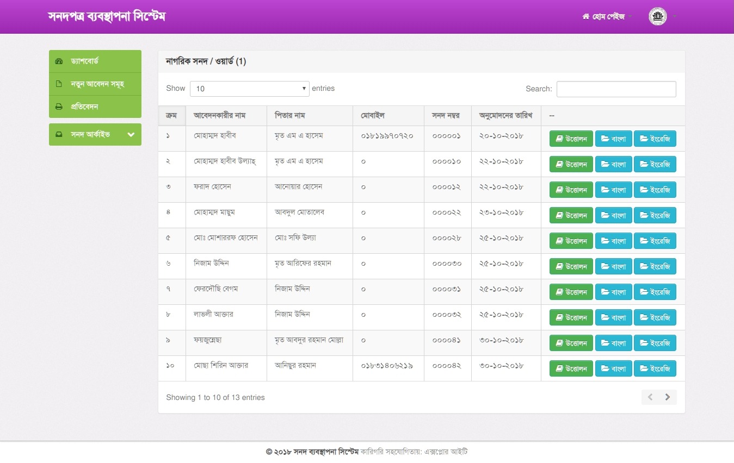The height and width of the screenshot is (463, 734).
Task: Go to the previous page arrow
Action: click(x=650, y=397)
